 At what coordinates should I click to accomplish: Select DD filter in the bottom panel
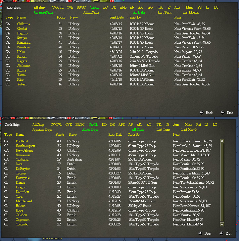(104, 124)
